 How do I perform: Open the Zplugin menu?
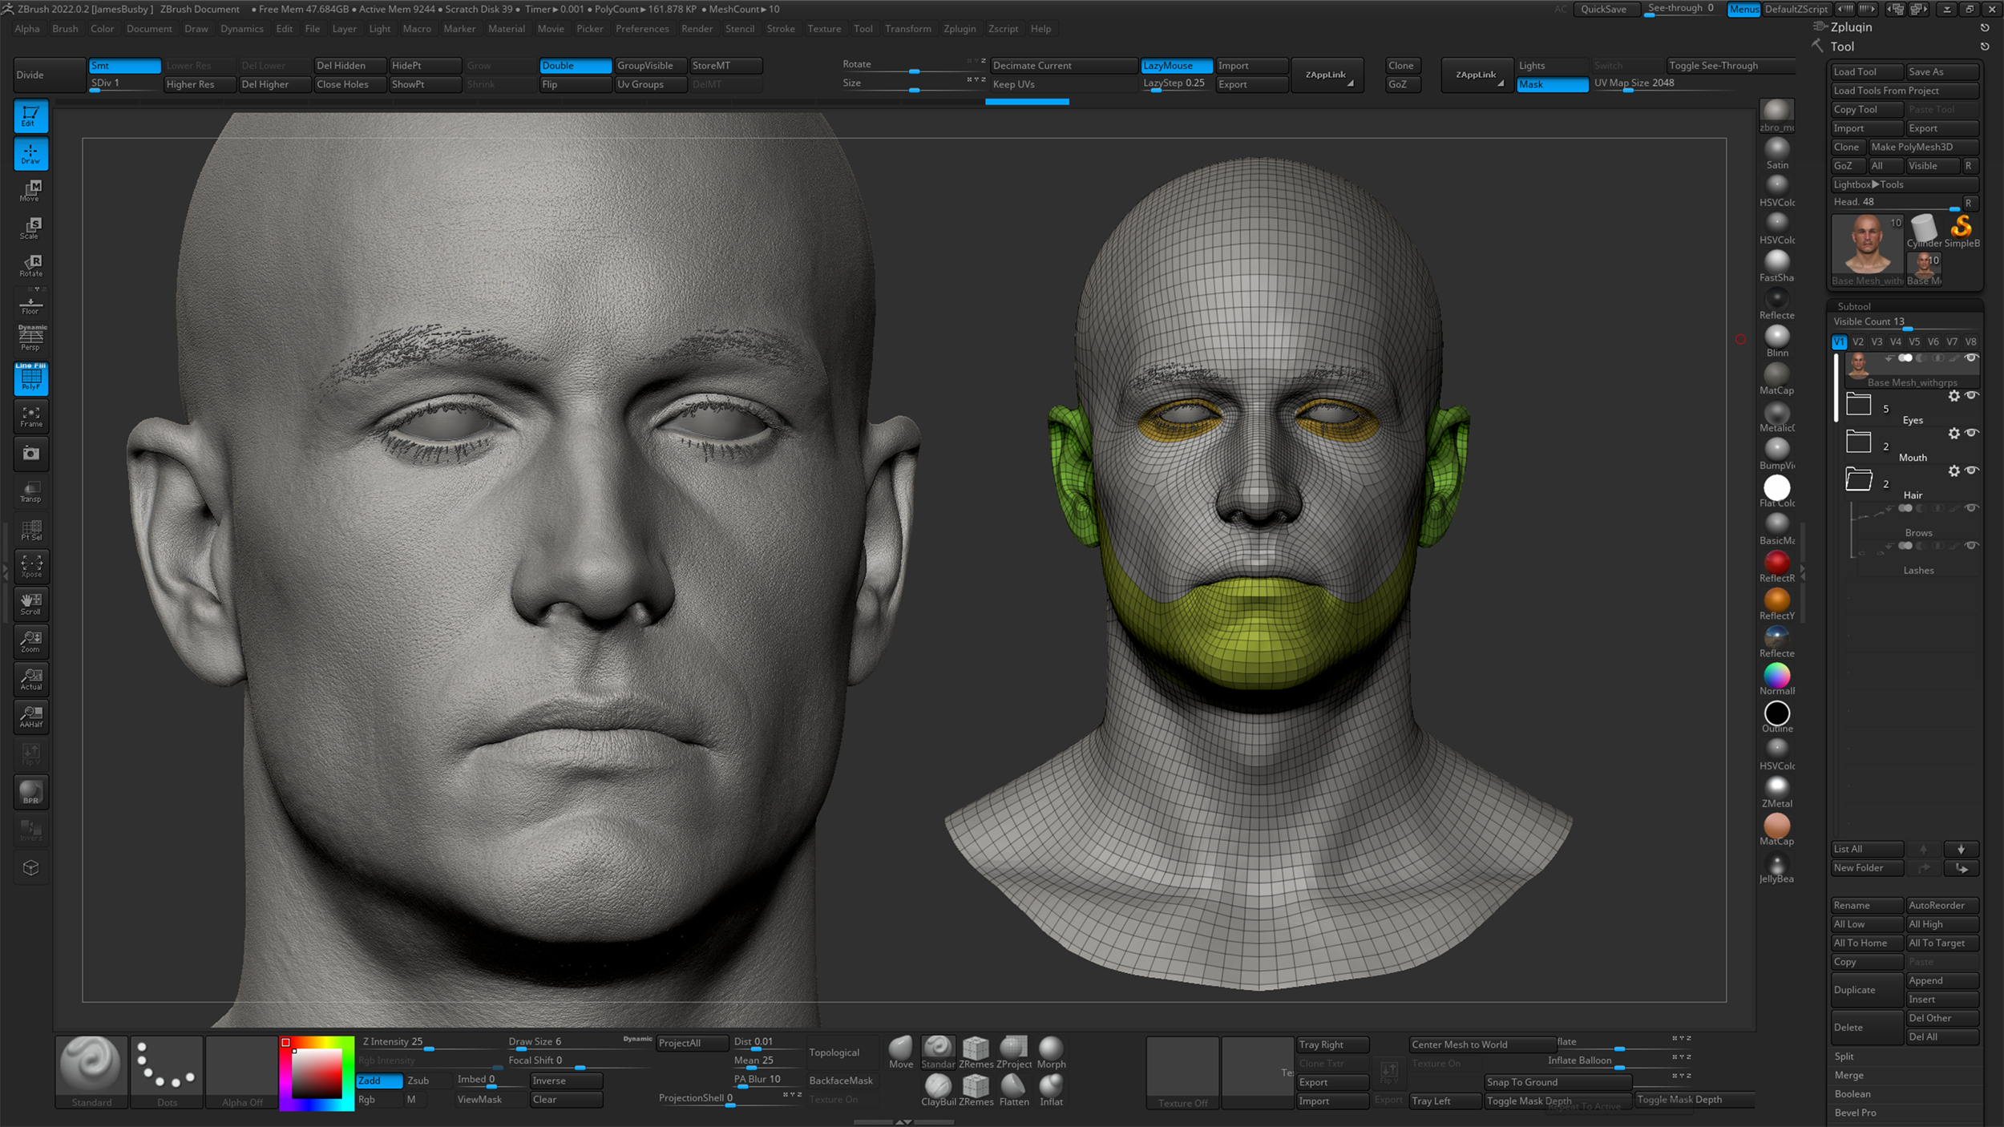[959, 29]
